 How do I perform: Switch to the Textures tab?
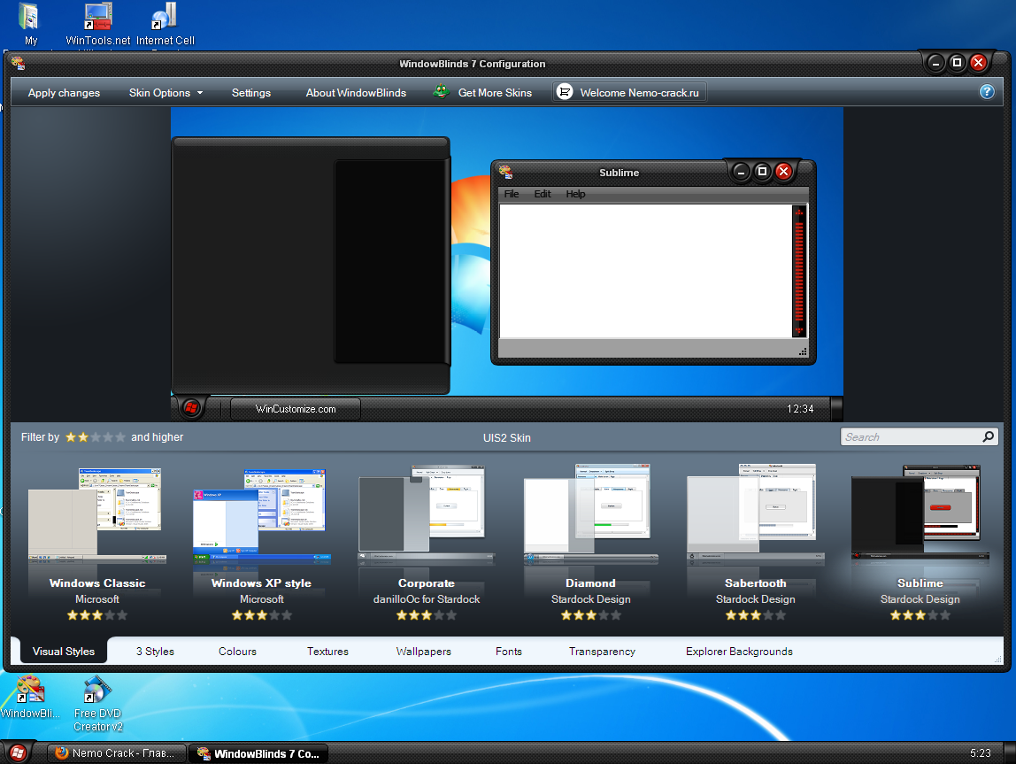(327, 652)
